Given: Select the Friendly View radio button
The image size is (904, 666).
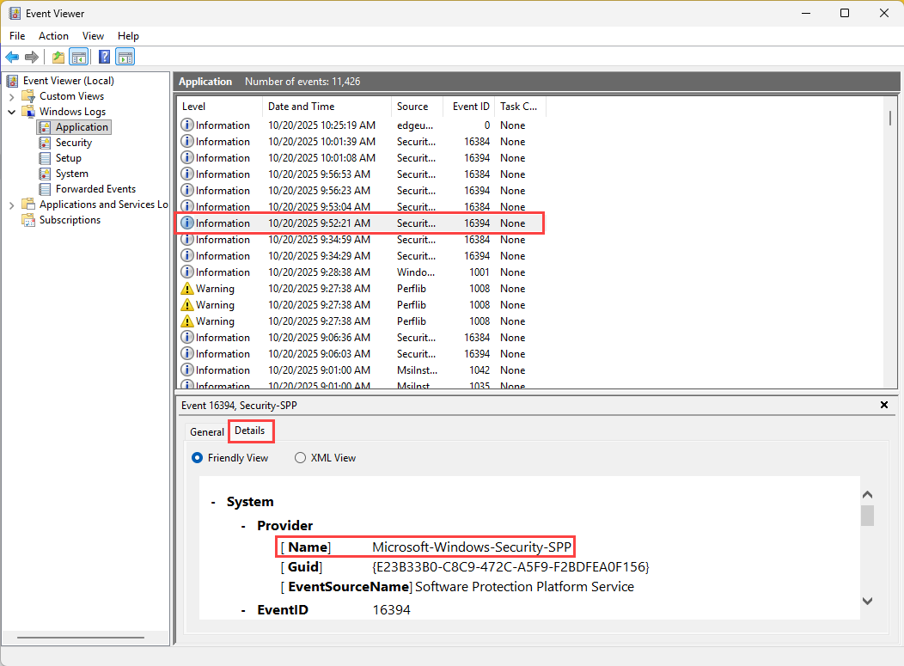Looking at the screenshot, I should pos(198,458).
